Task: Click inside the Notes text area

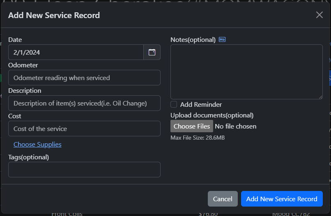Action: [246, 71]
